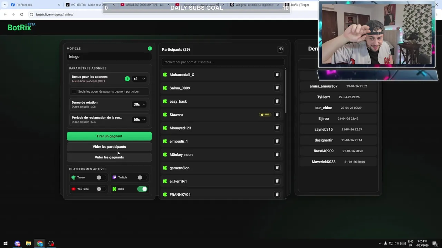Open subscriber bonus x1 dropdown
This screenshot has height=248, width=442.
pyautogui.click(x=140, y=79)
